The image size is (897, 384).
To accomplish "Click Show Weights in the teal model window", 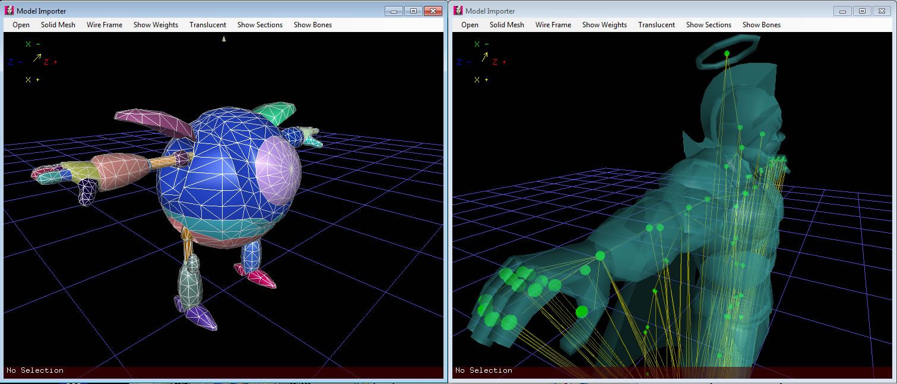I will pyautogui.click(x=604, y=25).
